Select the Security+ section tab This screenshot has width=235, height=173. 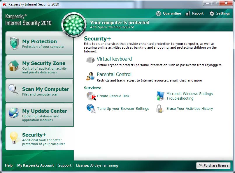coord(40,139)
